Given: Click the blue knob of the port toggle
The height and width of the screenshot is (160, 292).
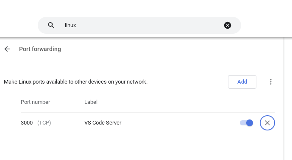Looking at the screenshot, I should pyautogui.click(x=250, y=123).
